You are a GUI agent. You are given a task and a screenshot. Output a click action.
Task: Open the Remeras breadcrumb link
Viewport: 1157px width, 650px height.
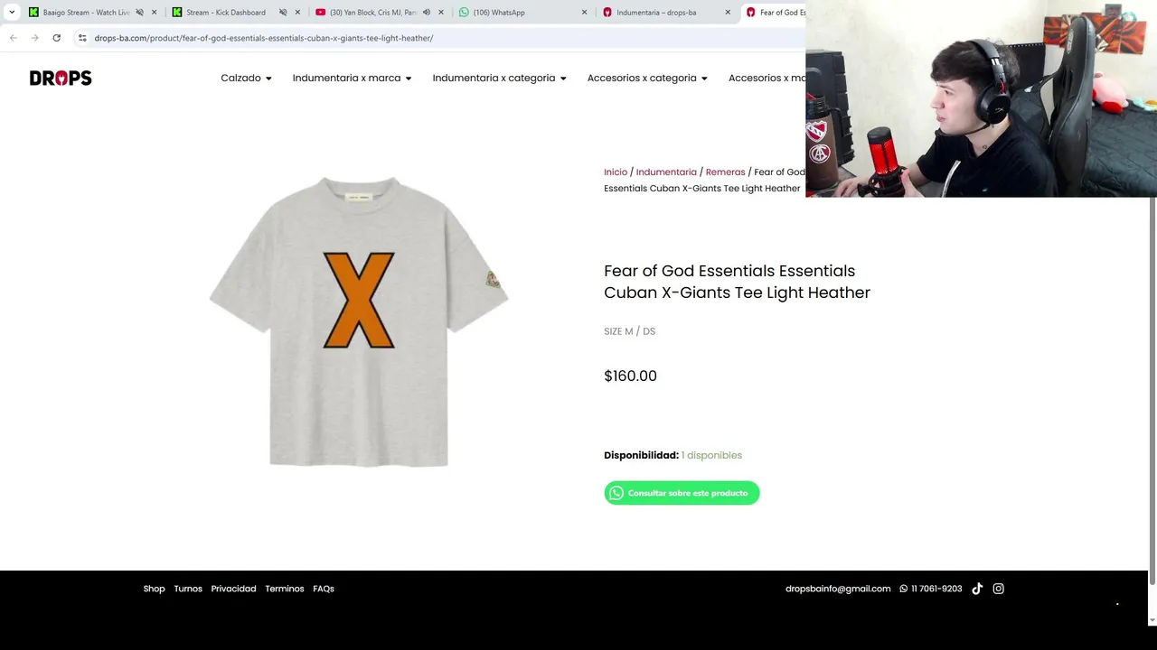(725, 172)
